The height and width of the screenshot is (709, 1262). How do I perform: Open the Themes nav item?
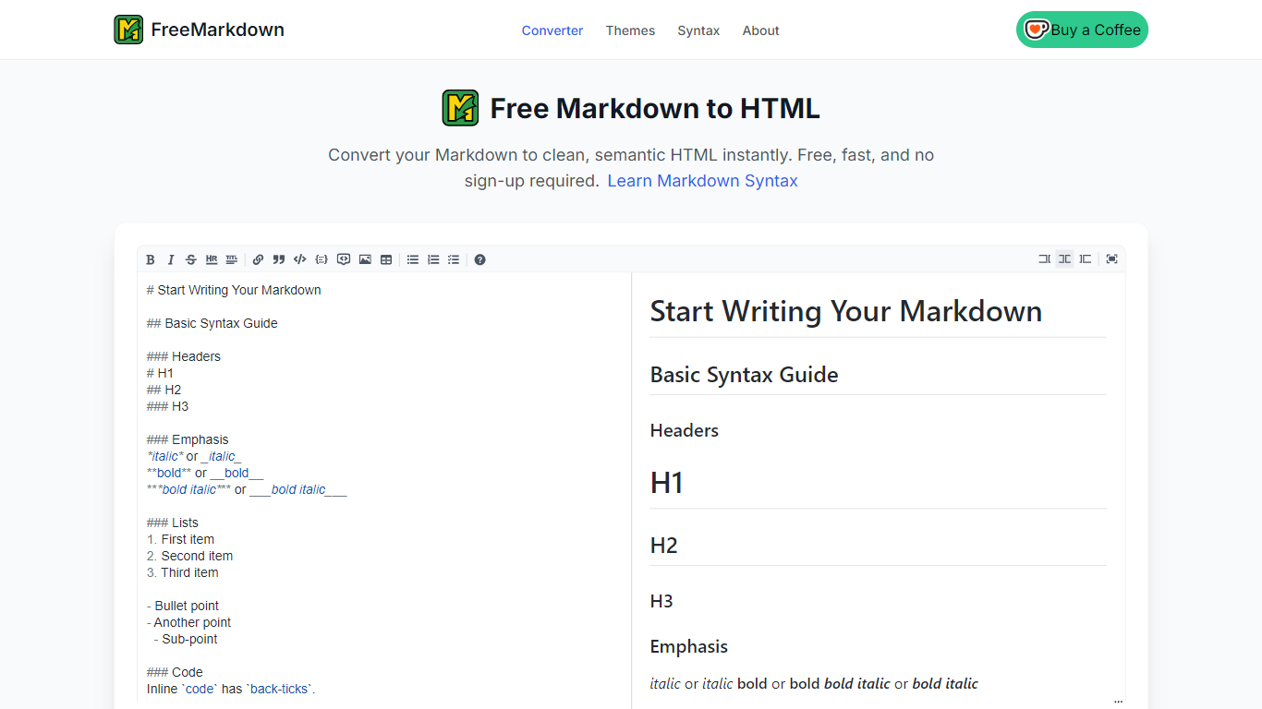click(630, 30)
